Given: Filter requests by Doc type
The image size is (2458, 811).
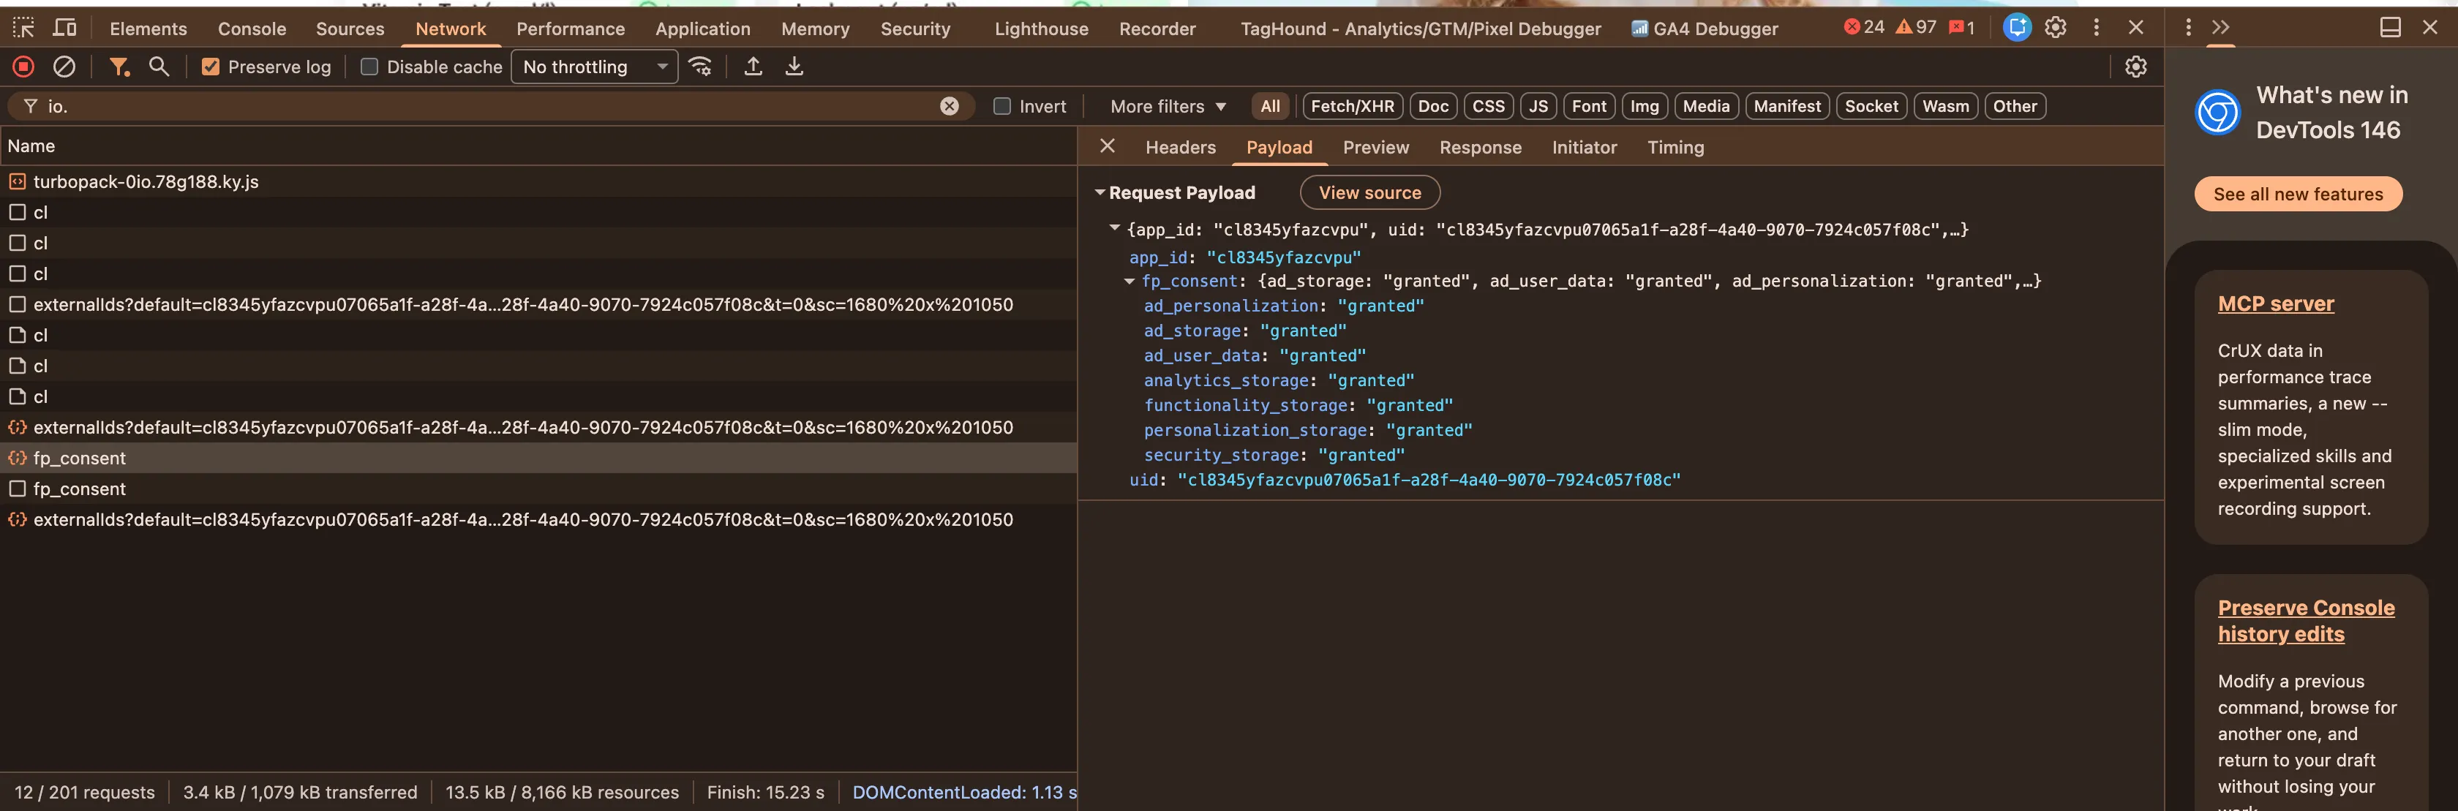Looking at the screenshot, I should click(1432, 106).
